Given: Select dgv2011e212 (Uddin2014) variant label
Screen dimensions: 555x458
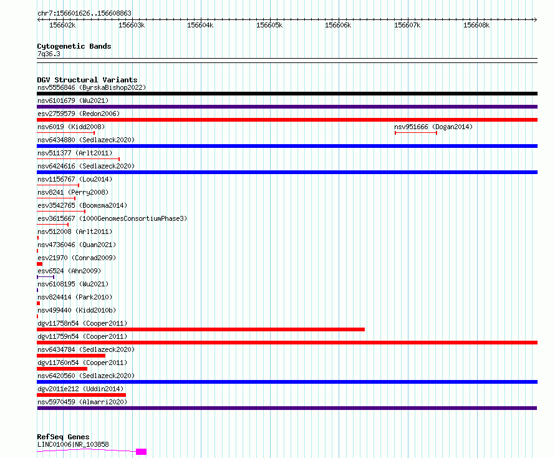Looking at the screenshot, I should point(80,389).
